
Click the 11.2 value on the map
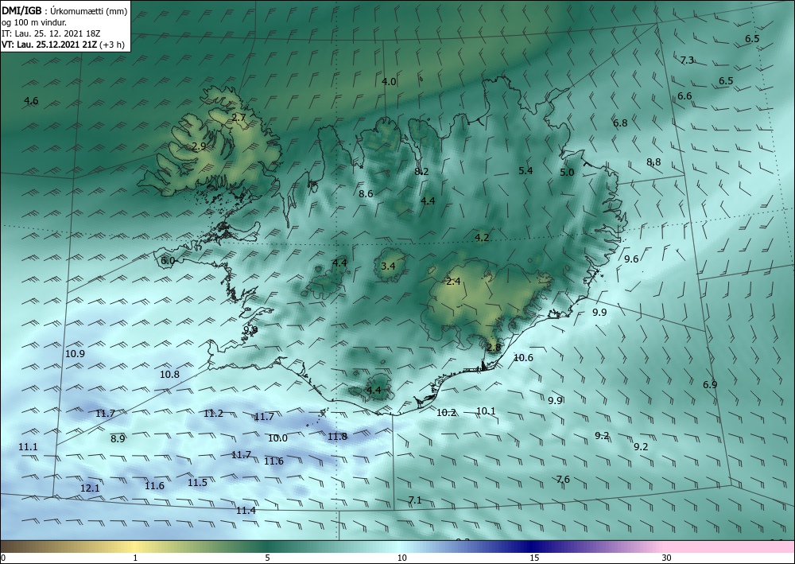213,414
